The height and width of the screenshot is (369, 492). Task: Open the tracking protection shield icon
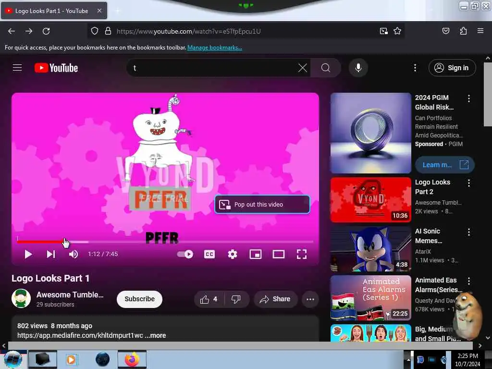[x=95, y=31]
